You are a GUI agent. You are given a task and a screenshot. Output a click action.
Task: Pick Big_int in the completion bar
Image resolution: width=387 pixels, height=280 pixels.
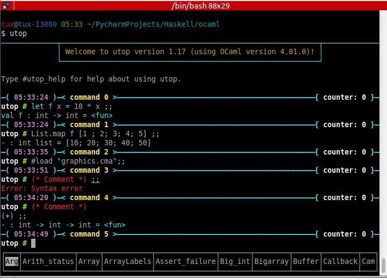pos(235,262)
